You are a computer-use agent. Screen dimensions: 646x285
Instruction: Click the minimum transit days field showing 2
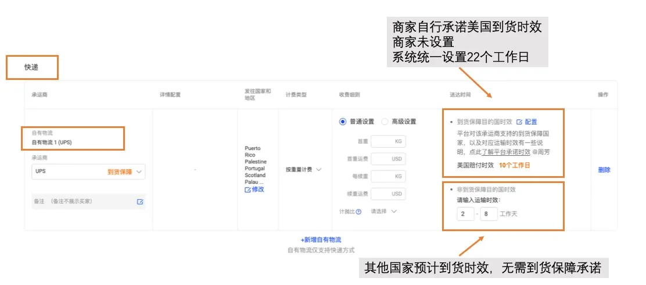(x=465, y=214)
